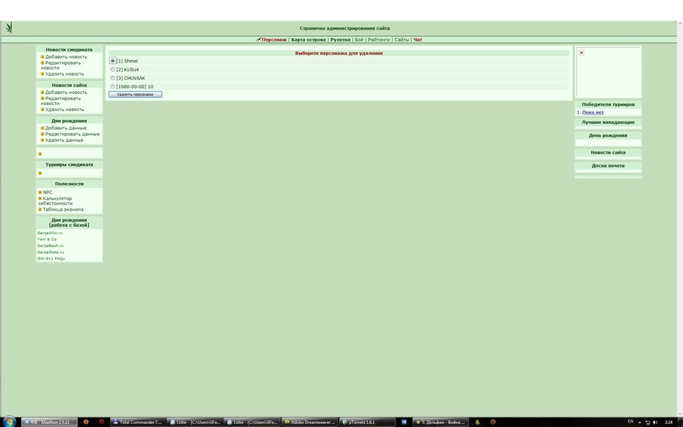Click Удалить новость under Новости синдиката
This screenshot has height=427, width=683.
(x=65, y=74)
